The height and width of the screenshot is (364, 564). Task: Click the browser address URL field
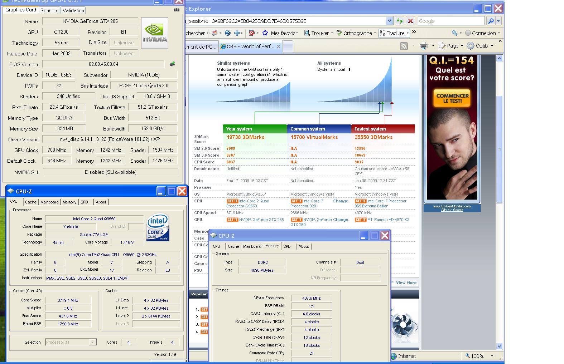point(286,21)
